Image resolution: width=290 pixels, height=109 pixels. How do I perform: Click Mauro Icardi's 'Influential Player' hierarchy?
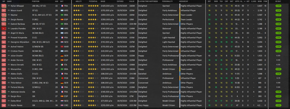point(188,10)
